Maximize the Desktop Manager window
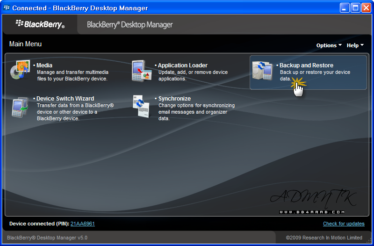Screen dimensions: 374x246 (355, 8)
